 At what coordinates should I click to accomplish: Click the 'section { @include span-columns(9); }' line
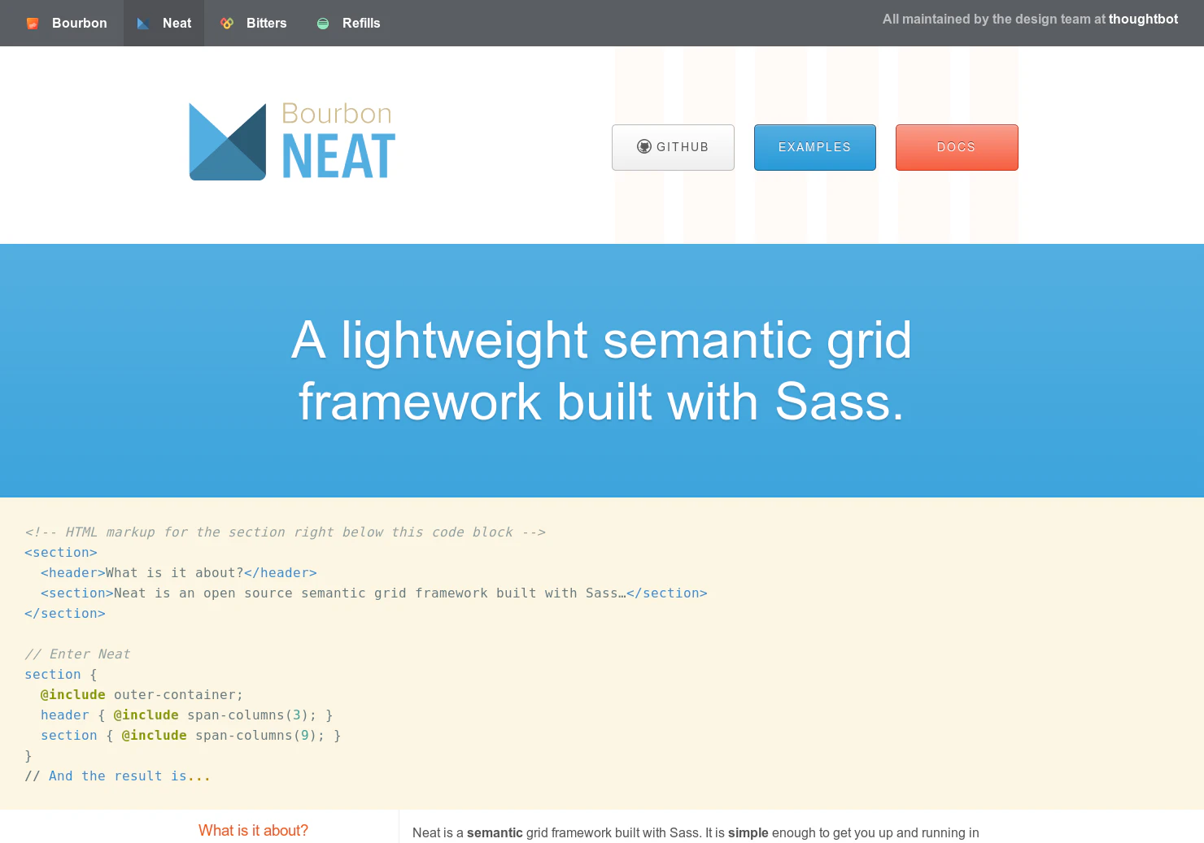191,735
